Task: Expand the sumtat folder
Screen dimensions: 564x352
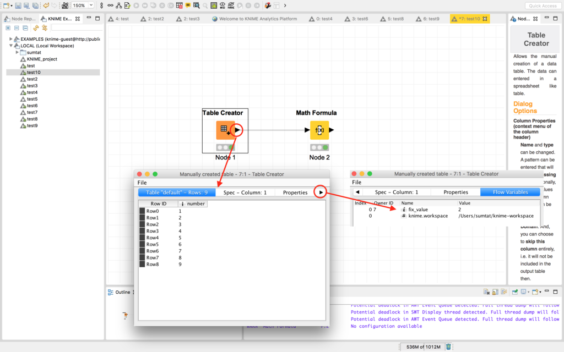Action: point(17,52)
